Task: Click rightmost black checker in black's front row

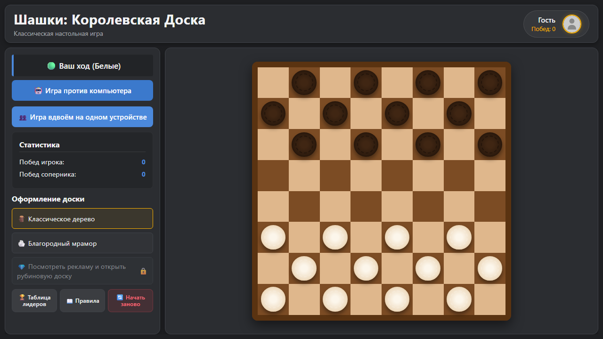Action: point(490,145)
